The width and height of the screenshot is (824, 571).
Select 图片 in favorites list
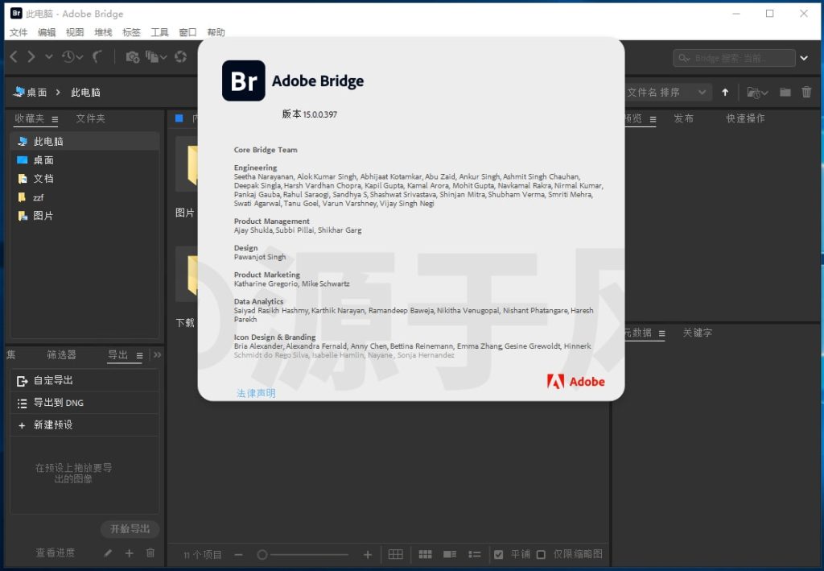pos(84,216)
